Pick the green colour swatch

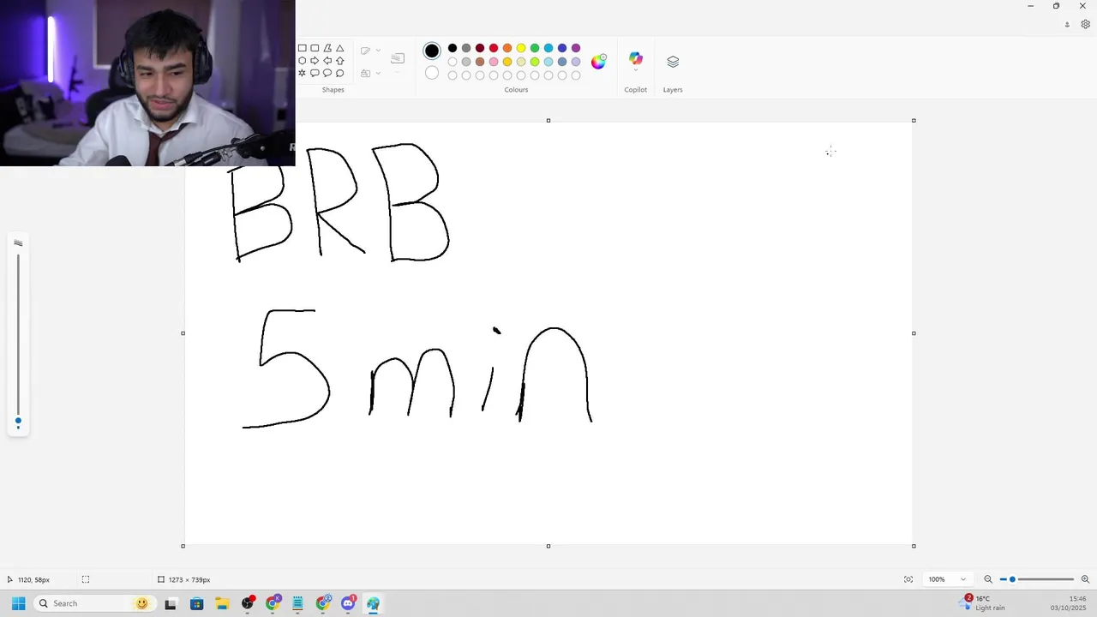(535, 48)
